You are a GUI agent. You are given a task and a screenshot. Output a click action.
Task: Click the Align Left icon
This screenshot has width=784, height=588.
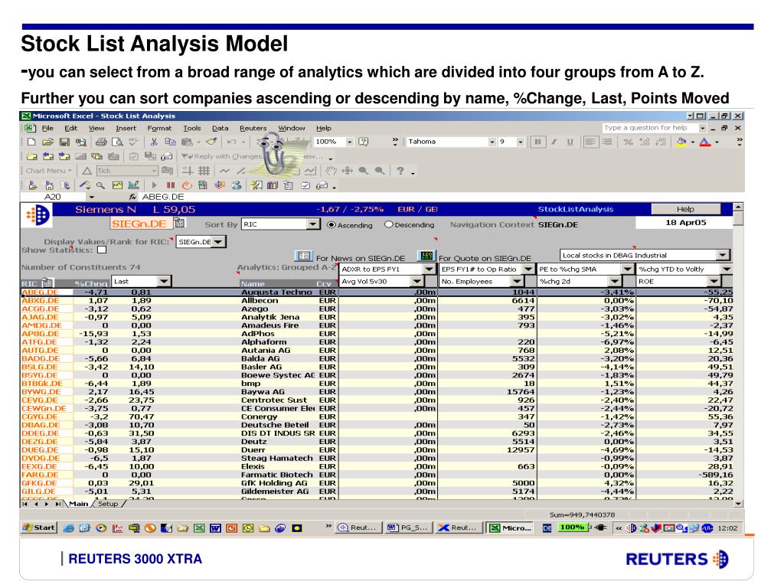click(x=590, y=142)
